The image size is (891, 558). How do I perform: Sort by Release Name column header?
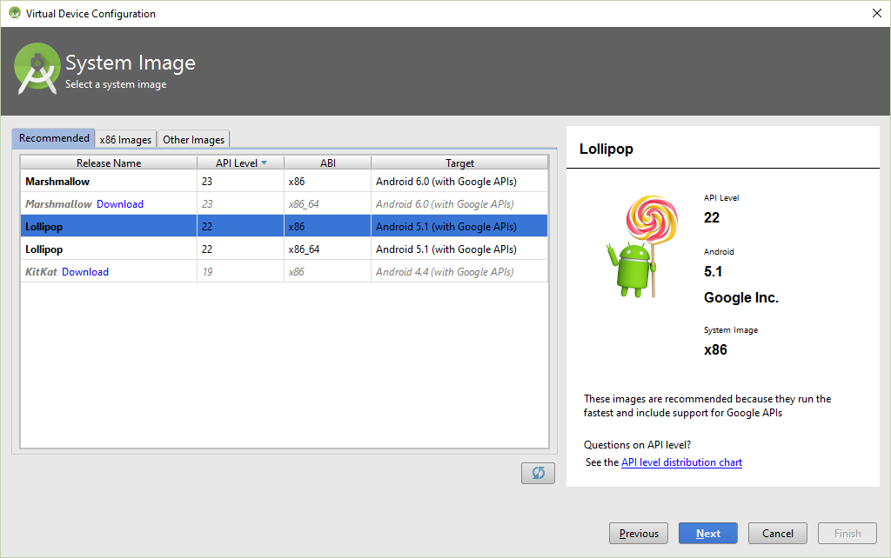[x=109, y=163]
